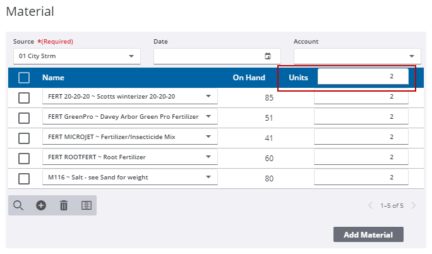
Task: Open the Date calendar picker icon
Action: [x=268, y=56]
